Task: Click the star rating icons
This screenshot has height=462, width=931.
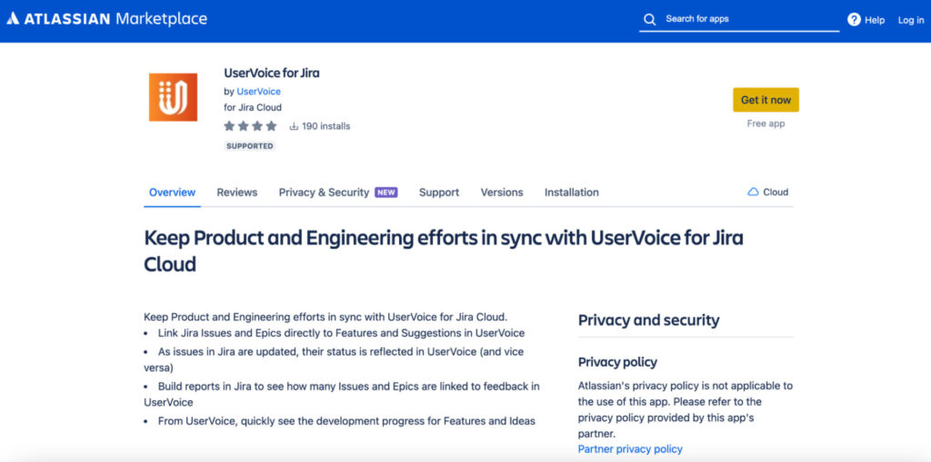Action: 251,126
